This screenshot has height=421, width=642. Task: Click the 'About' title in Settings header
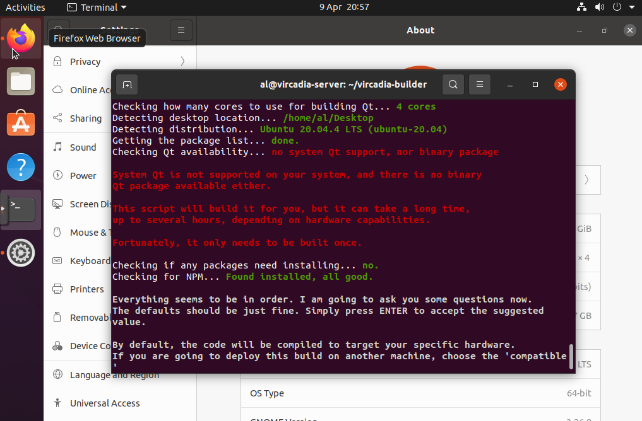point(420,30)
